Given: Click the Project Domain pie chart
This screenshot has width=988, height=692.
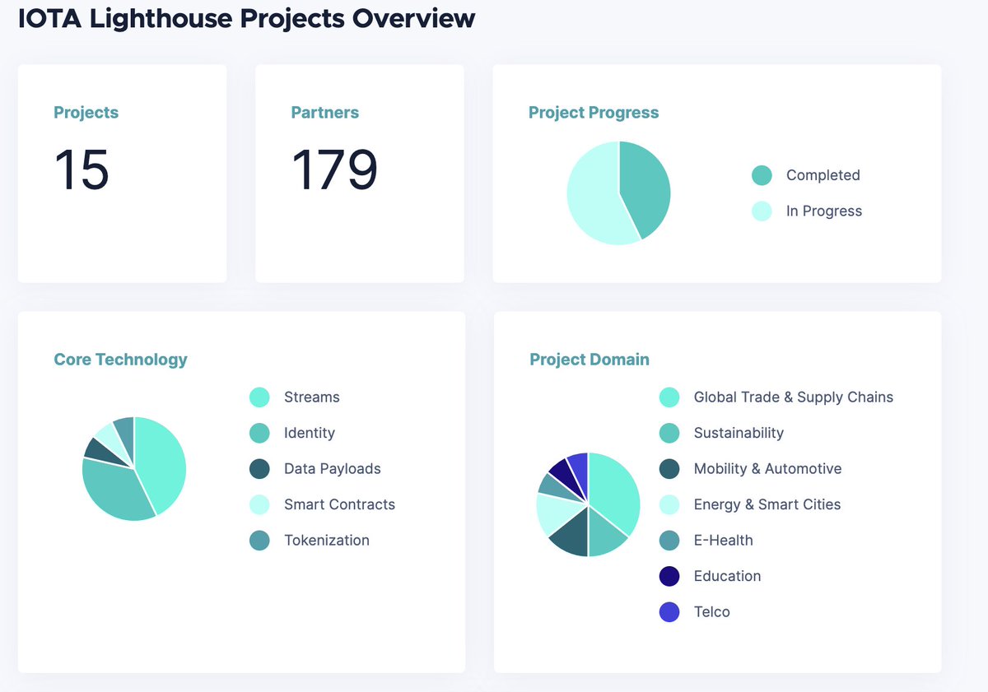Looking at the screenshot, I should click(588, 504).
